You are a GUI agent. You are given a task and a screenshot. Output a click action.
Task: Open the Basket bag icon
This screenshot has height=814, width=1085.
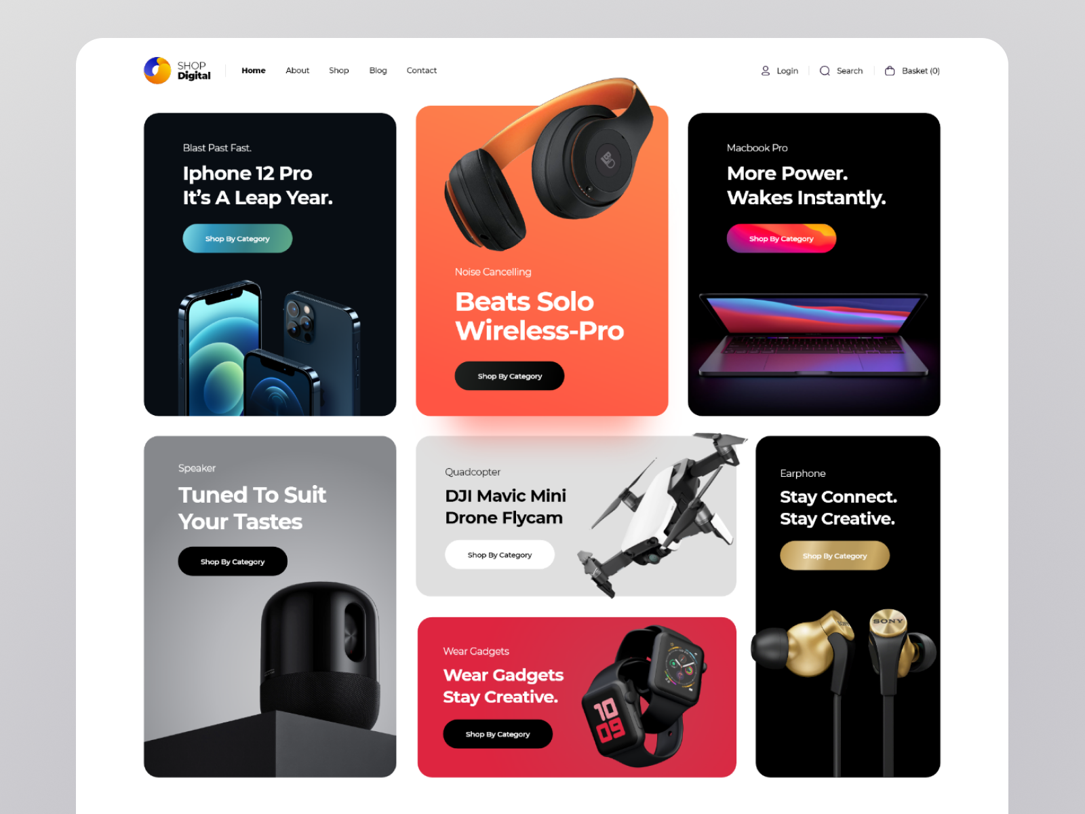click(890, 71)
